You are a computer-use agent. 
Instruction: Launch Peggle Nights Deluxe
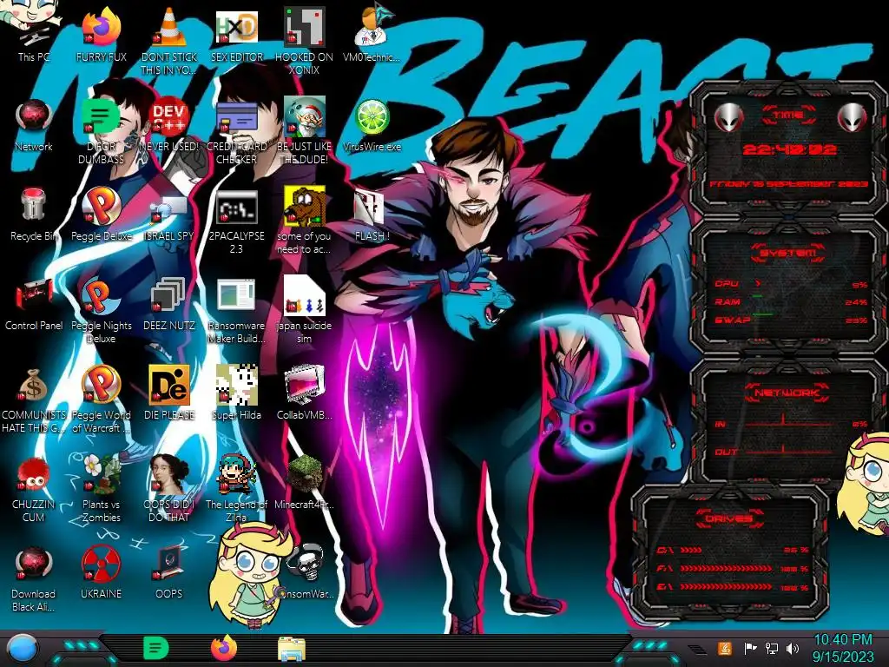(101, 309)
